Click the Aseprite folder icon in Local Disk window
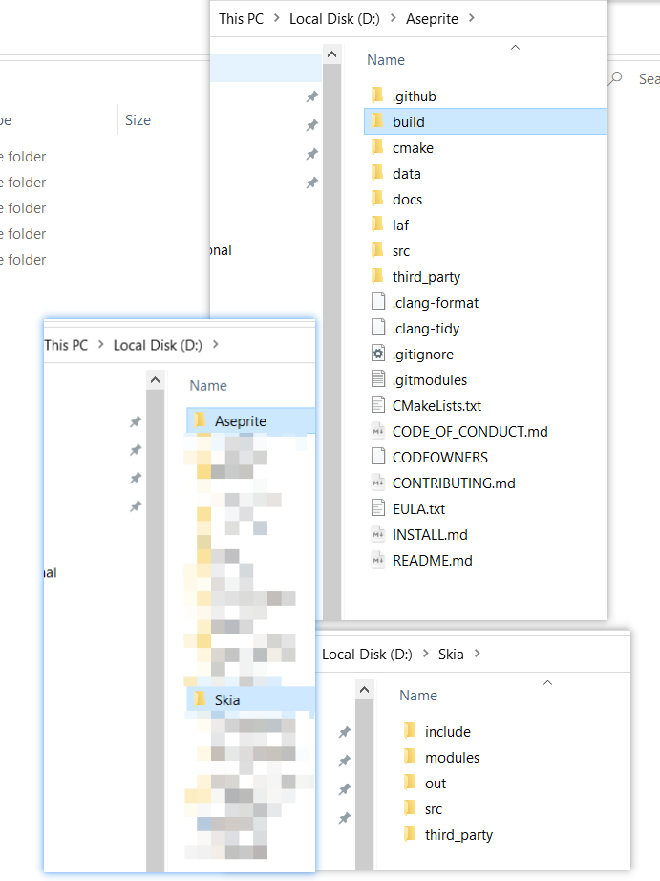This screenshot has width=660, height=881. (200, 420)
